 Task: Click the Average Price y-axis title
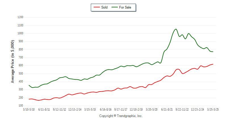[x=12, y=61]
